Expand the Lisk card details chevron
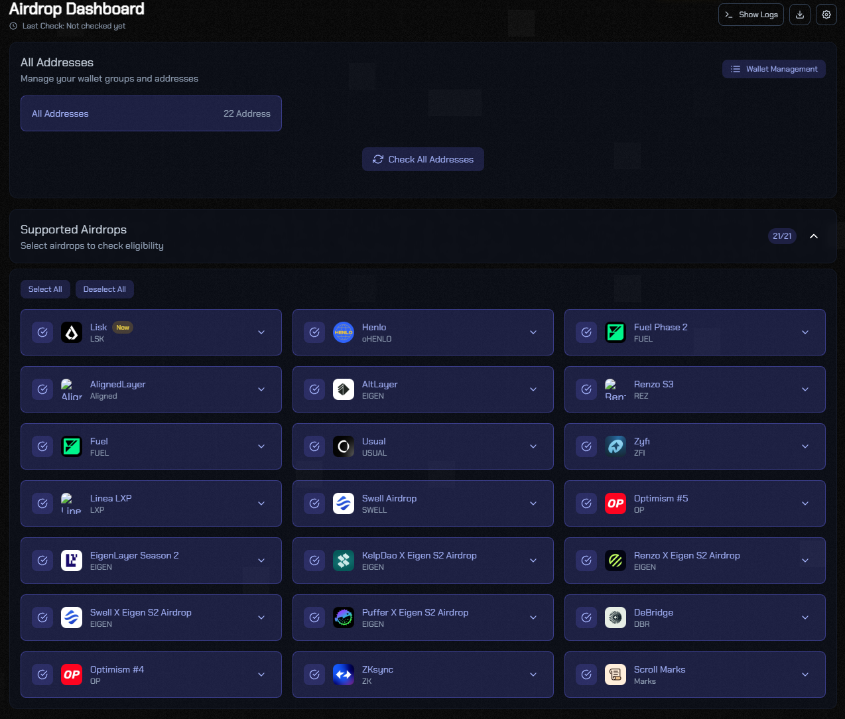845x719 pixels. pyautogui.click(x=261, y=332)
